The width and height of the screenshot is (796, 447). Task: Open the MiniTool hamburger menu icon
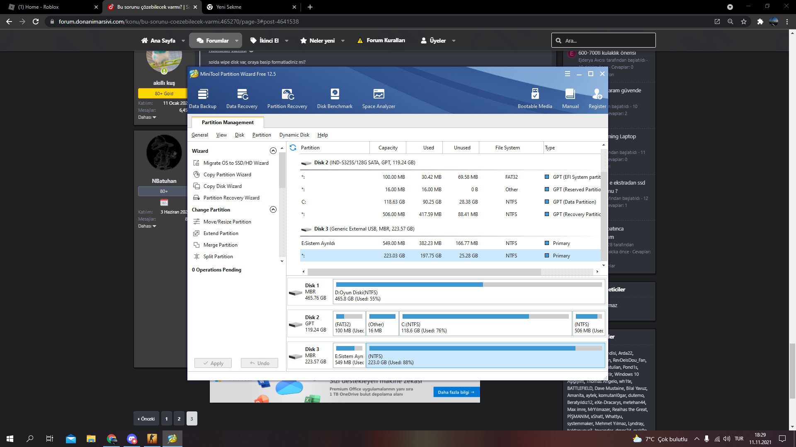(567, 74)
